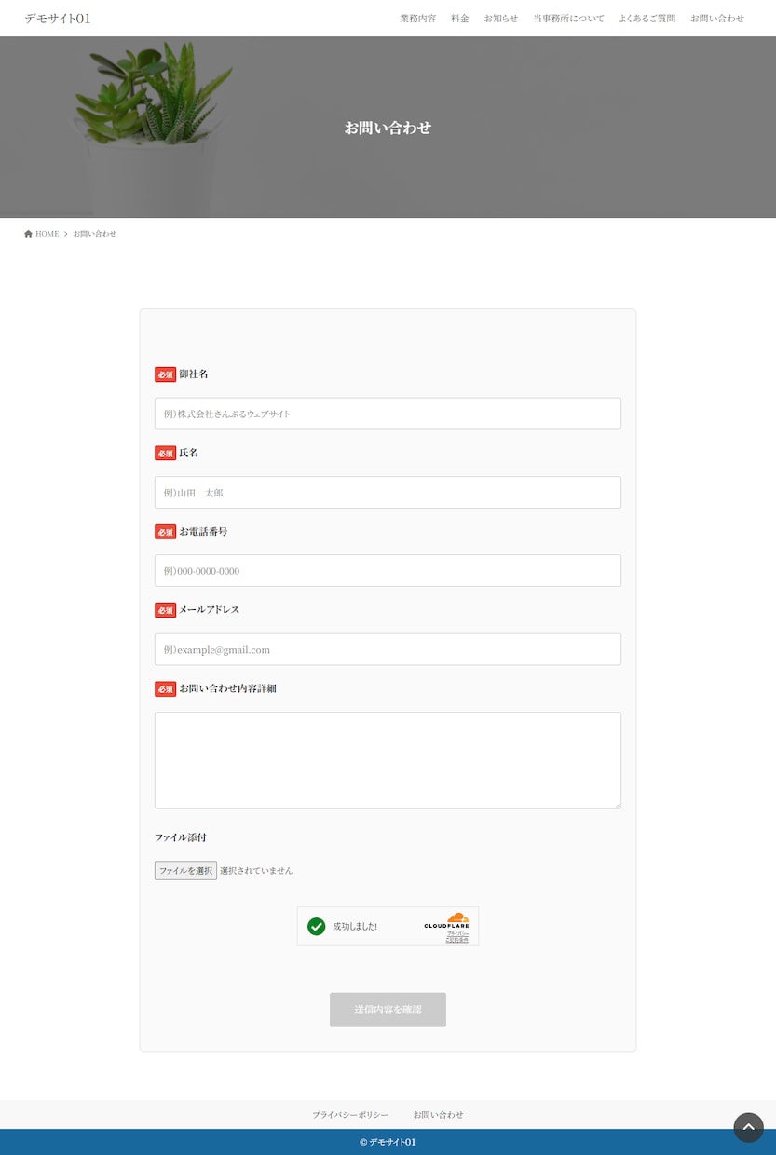
Task: Click the プライバシー link in the Cloudflare widget
Action: tap(456, 933)
